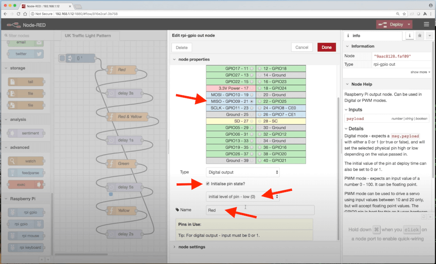Open the Node-RED hamburger menu
436x264 pixels.
coord(426,24)
